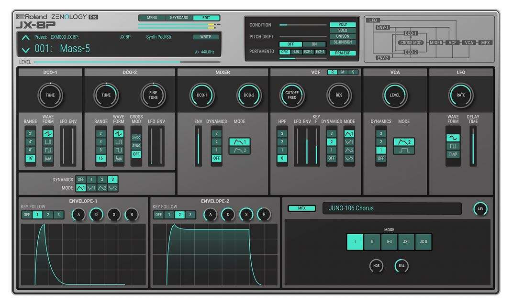Select SOLO voice mode

coord(343,30)
